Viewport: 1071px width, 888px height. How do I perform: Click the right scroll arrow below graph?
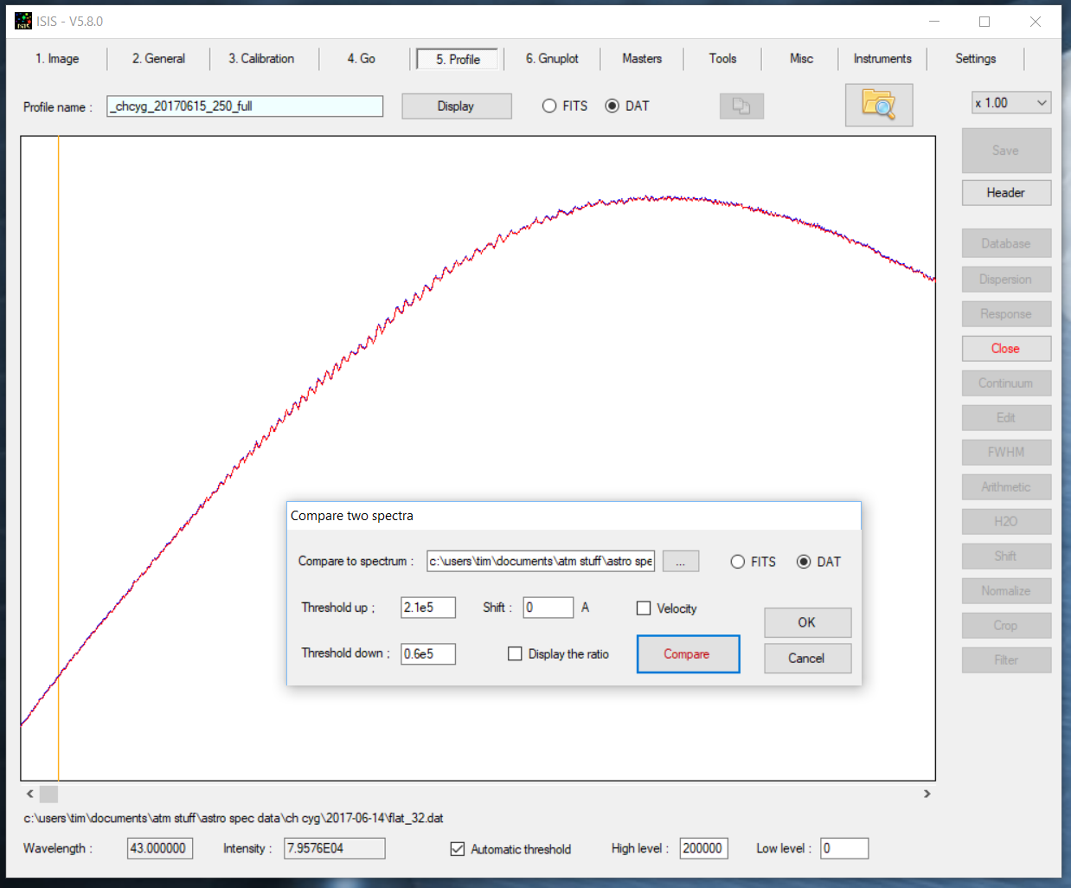927,794
